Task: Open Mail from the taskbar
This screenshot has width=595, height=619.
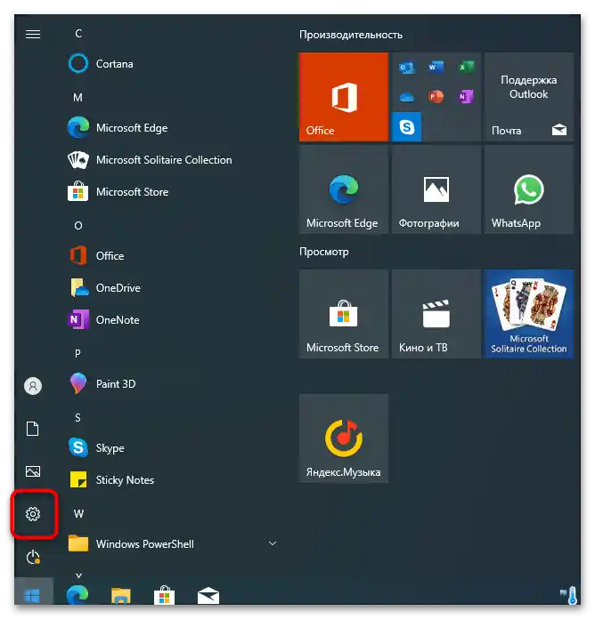Action: (x=208, y=595)
